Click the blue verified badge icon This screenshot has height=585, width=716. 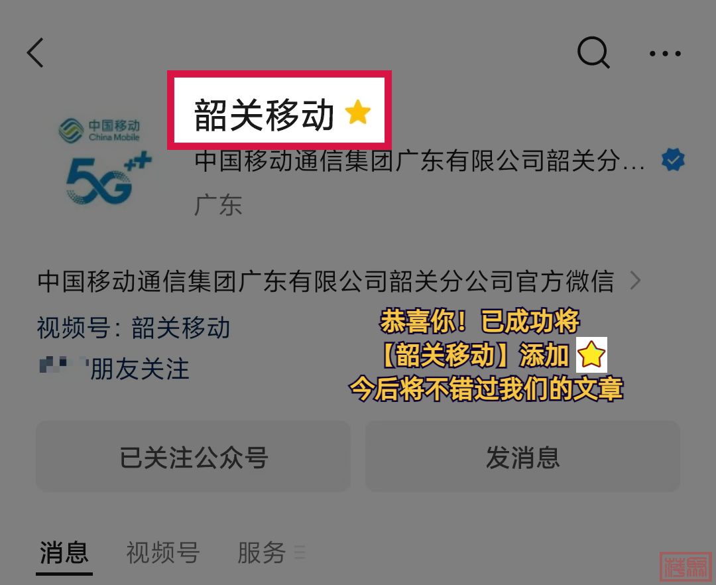673,159
